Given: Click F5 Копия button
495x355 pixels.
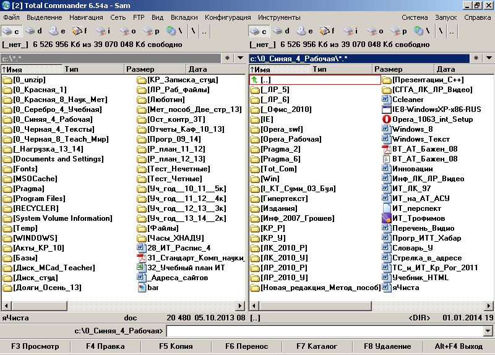Looking at the screenshot, I should click(176, 346).
